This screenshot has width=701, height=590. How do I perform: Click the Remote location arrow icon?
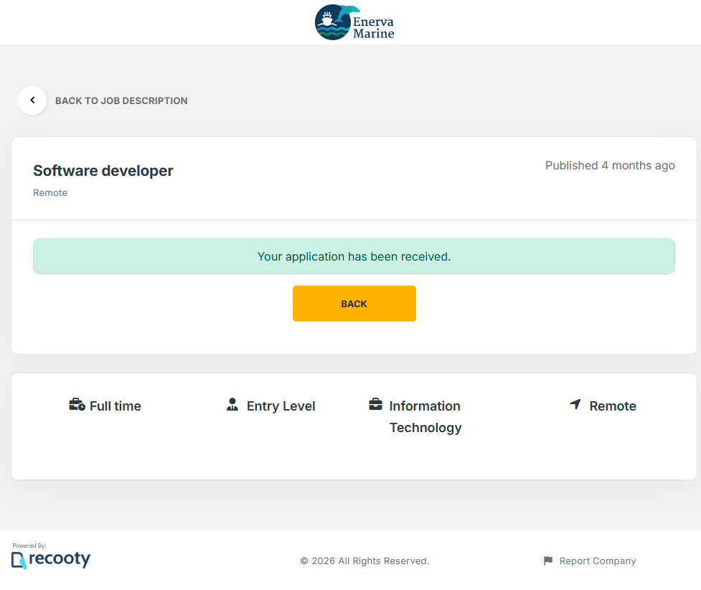click(x=575, y=405)
